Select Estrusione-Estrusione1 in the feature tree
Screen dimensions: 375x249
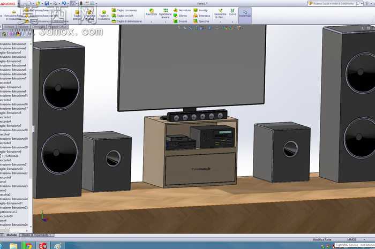click(13, 44)
